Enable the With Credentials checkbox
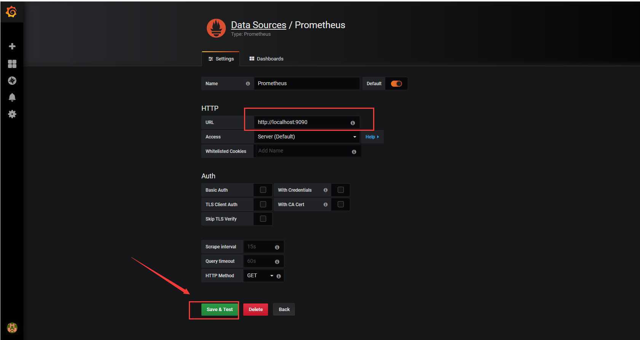This screenshot has width=640, height=340. tap(341, 190)
